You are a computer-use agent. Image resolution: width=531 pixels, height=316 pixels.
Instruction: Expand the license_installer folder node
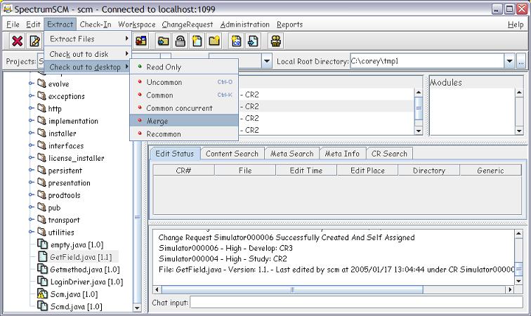31,157
